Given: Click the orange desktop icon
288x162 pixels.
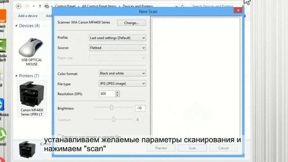Looking at the screenshot, I should 3,16.
